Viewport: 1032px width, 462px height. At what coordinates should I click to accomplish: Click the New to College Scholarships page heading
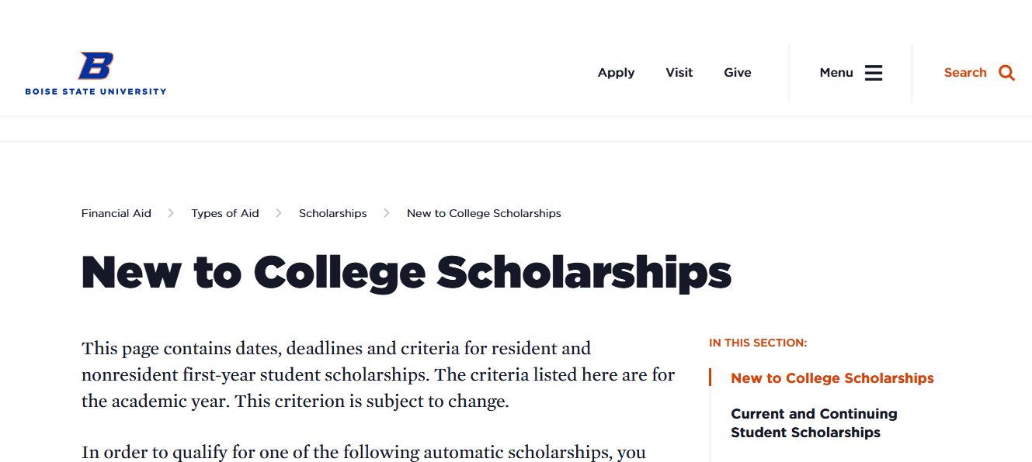point(406,273)
